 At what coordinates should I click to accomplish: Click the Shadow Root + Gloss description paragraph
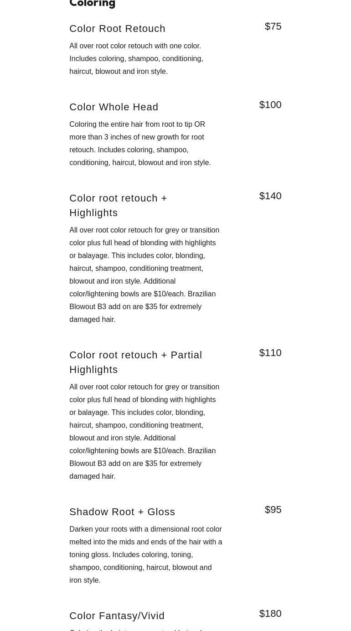point(145,554)
